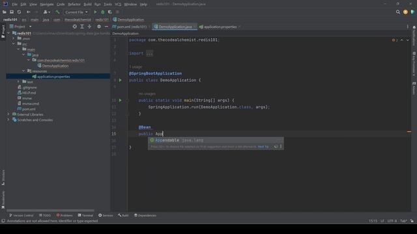The width and height of the screenshot is (417, 234).
Task: Open the TODO tool window
Action: click(45, 215)
